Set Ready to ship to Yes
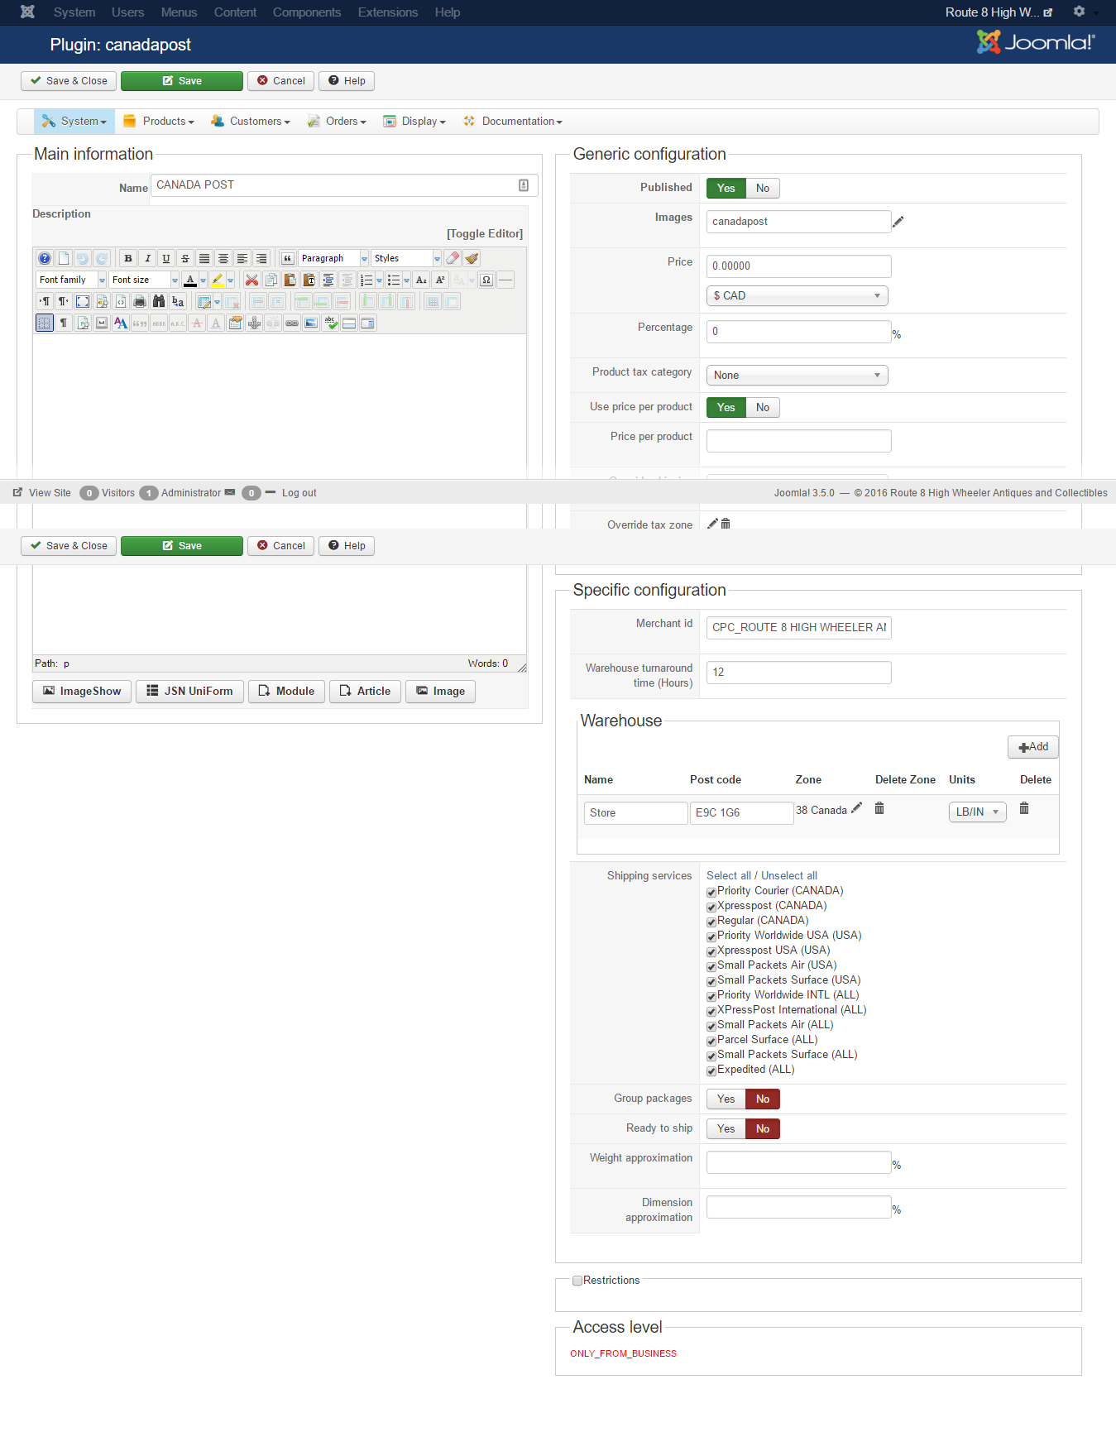 coord(726,1129)
